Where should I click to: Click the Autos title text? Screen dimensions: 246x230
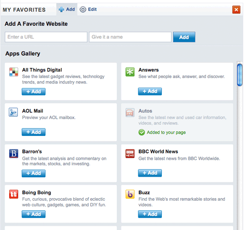[x=145, y=111]
